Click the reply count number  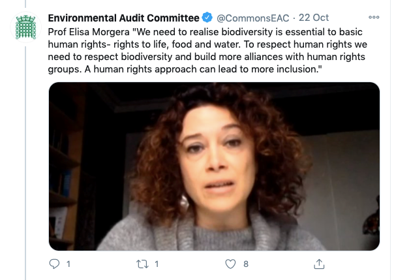(x=68, y=264)
